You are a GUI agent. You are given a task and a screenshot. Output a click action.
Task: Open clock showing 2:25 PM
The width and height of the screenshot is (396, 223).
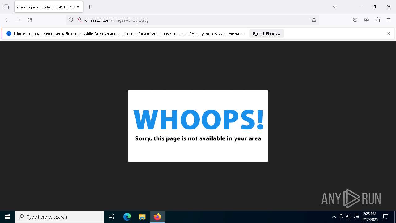click(x=370, y=217)
